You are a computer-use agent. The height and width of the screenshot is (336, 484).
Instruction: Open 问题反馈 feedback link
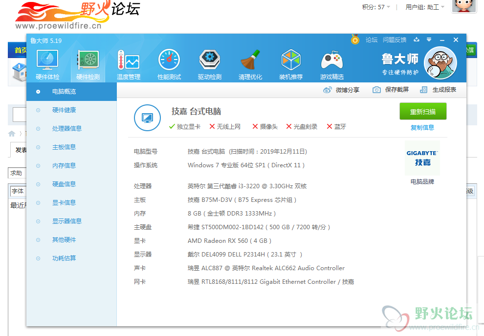[395, 40]
